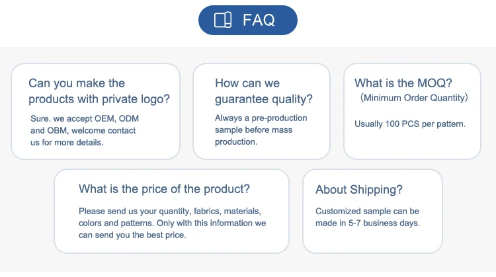Click 'Usually 100 PCS per pattern.' text
Viewport: 496px width, 277px height.
pyautogui.click(x=410, y=124)
